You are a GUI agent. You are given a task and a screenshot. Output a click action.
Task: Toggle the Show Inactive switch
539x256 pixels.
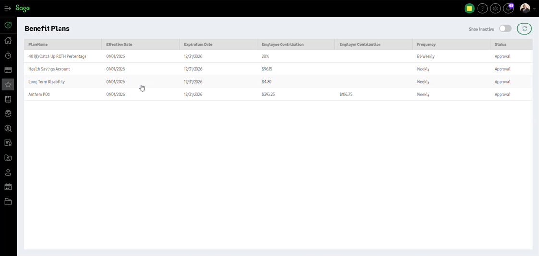click(x=505, y=29)
